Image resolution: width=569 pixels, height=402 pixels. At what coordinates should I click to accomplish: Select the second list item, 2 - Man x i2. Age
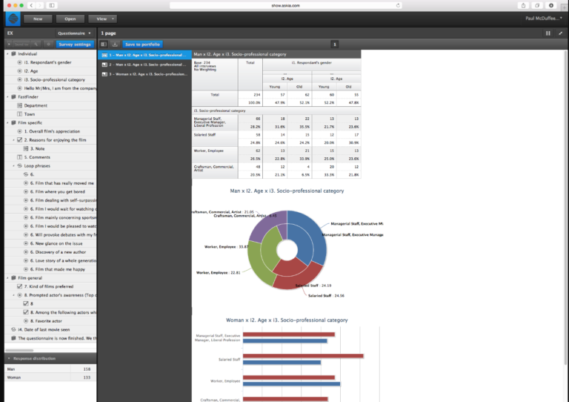pyautogui.click(x=144, y=65)
